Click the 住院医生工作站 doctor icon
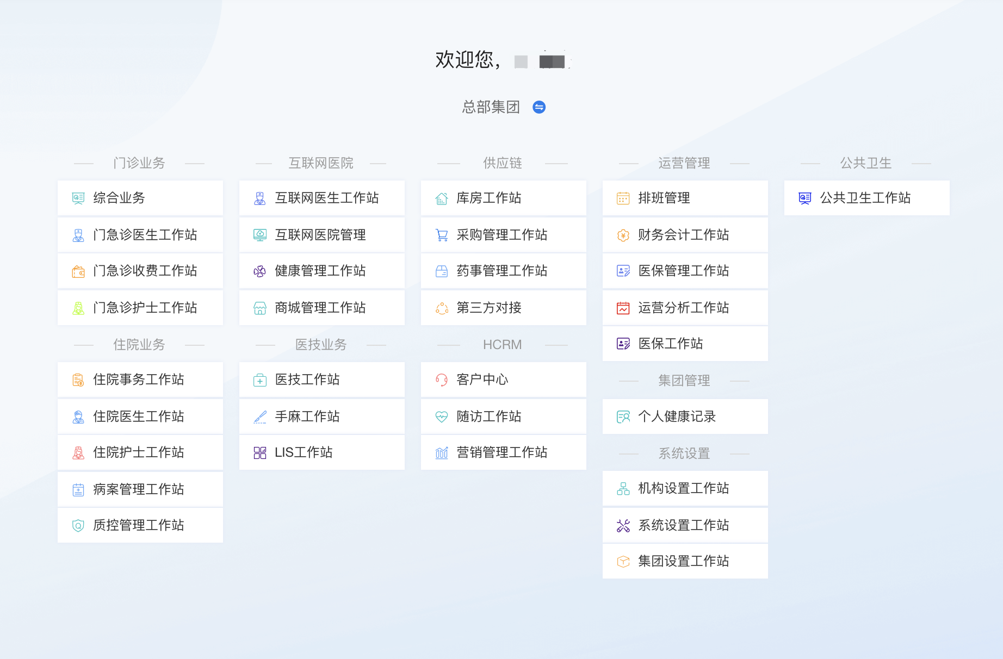 [78, 417]
